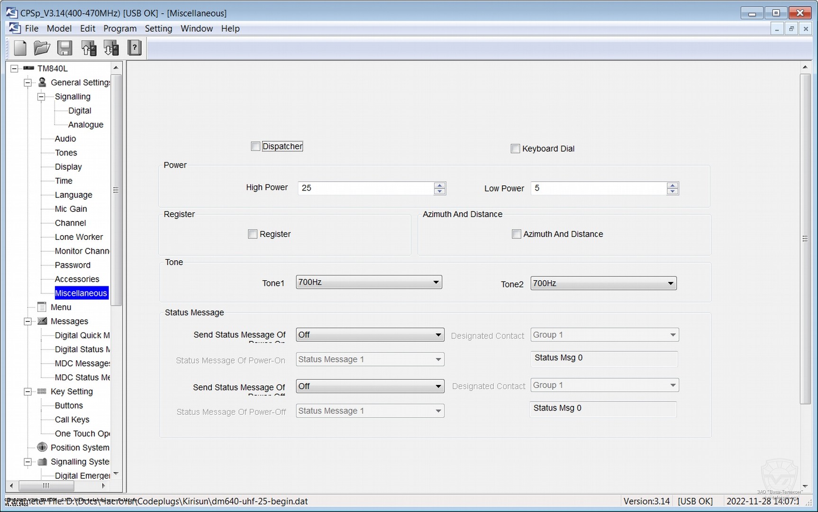Viewport: 818px width, 512px height.
Task: Select Accessories in the settings tree
Action: coord(77,279)
